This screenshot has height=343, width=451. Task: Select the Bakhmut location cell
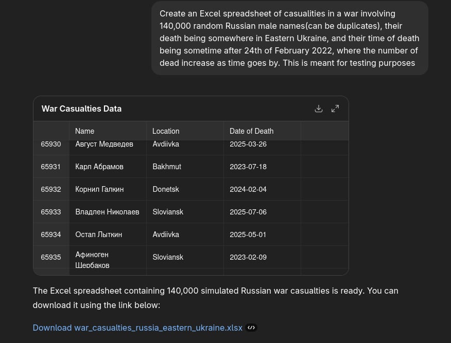coord(167,167)
